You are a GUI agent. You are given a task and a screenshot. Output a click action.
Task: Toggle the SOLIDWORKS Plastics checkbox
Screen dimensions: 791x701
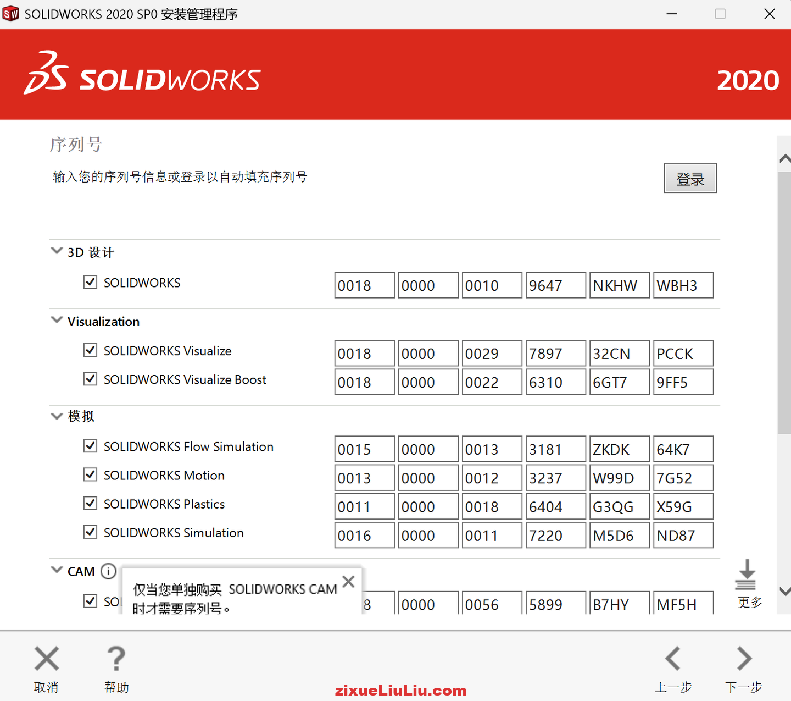coord(90,503)
